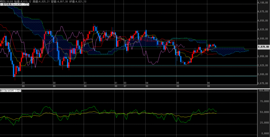Click the date label 29 on time axis

coord(23,83)
